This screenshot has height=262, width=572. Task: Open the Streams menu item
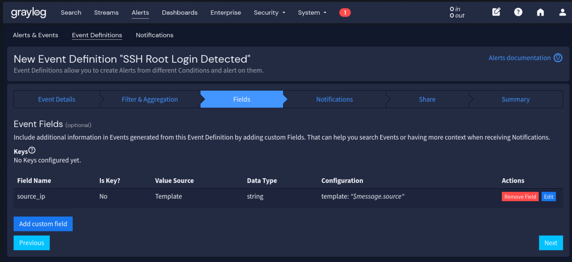coord(106,13)
